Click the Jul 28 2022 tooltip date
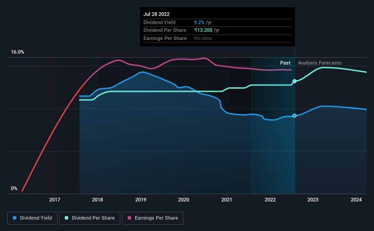 coord(156,14)
